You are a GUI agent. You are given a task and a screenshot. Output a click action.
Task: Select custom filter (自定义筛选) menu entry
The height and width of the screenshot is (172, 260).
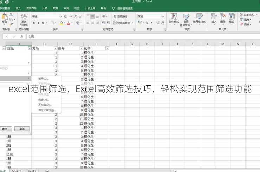47,110
